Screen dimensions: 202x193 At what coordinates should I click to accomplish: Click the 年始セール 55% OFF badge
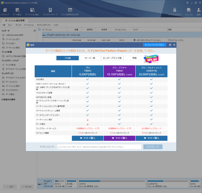[151, 59]
